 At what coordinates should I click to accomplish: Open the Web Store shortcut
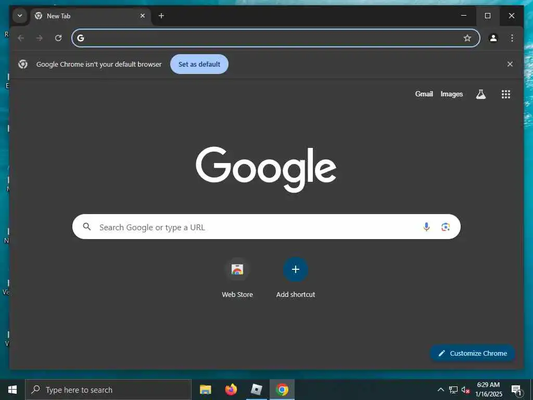(x=237, y=278)
